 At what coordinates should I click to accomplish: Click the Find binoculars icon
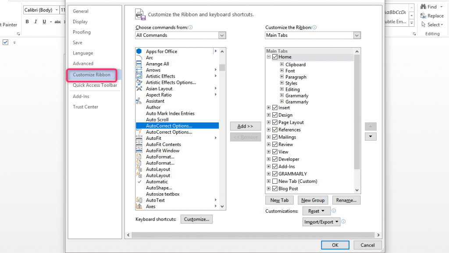click(x=423, y=7)
